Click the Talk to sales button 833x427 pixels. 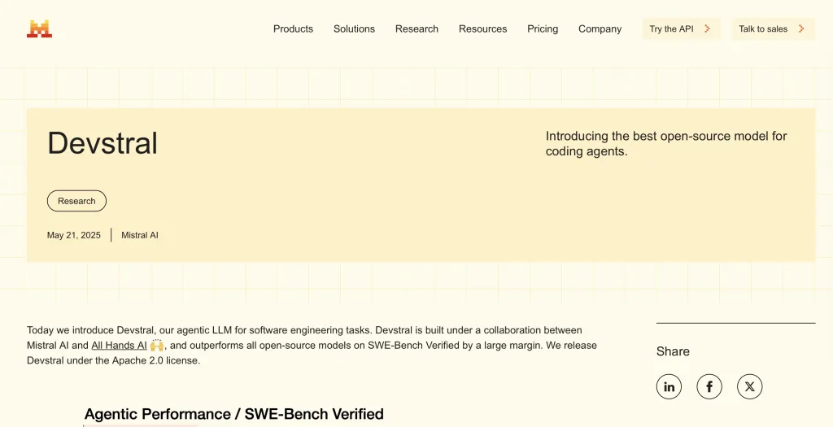click(x=773, y=28)
